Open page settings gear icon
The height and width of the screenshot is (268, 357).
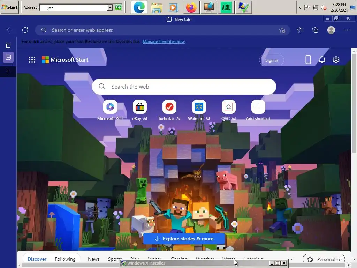coord(336,60)
